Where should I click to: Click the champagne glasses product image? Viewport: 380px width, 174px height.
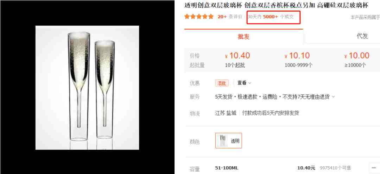point(87,88)
